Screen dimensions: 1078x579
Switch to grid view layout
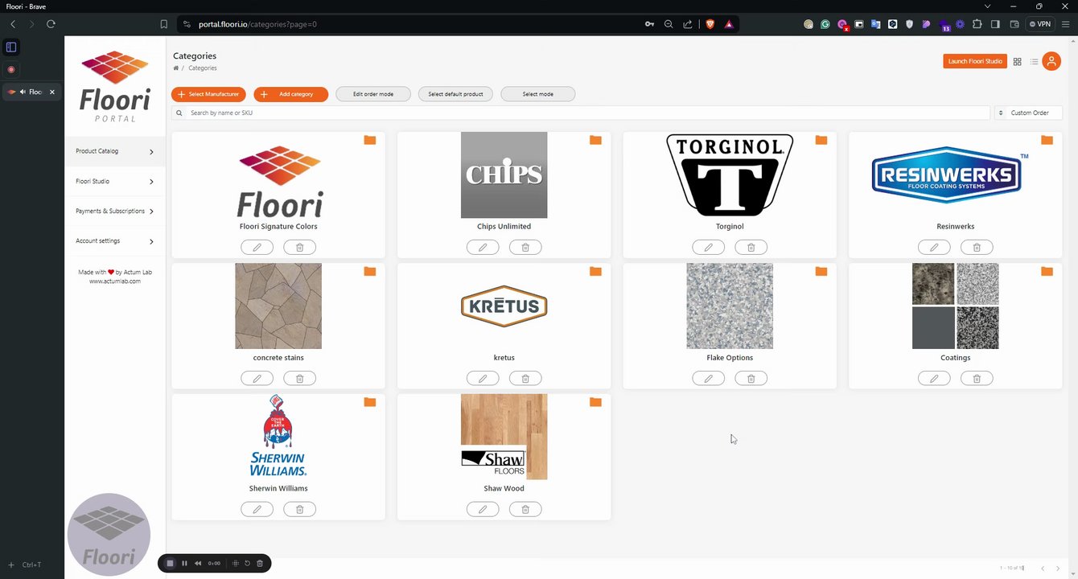tap(1017, 62)
